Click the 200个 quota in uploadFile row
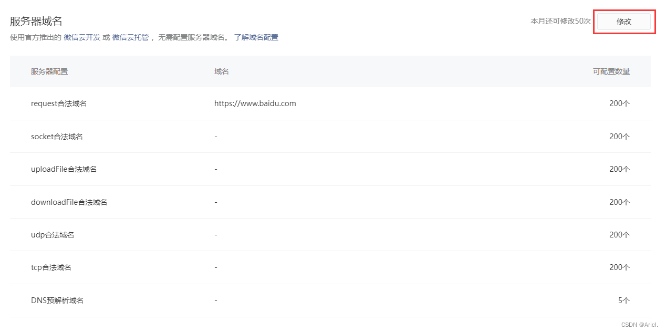 620,169
